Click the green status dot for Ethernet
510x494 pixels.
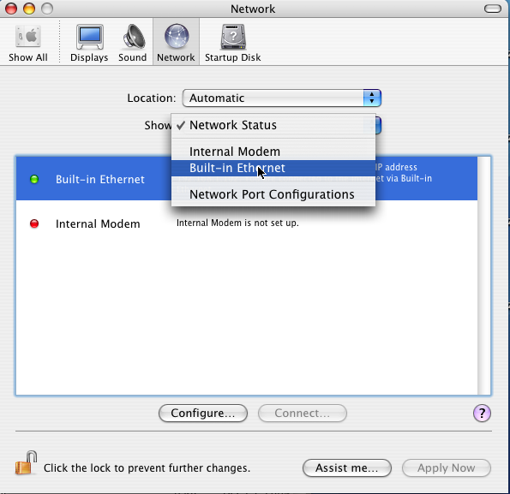click(34, 179)
